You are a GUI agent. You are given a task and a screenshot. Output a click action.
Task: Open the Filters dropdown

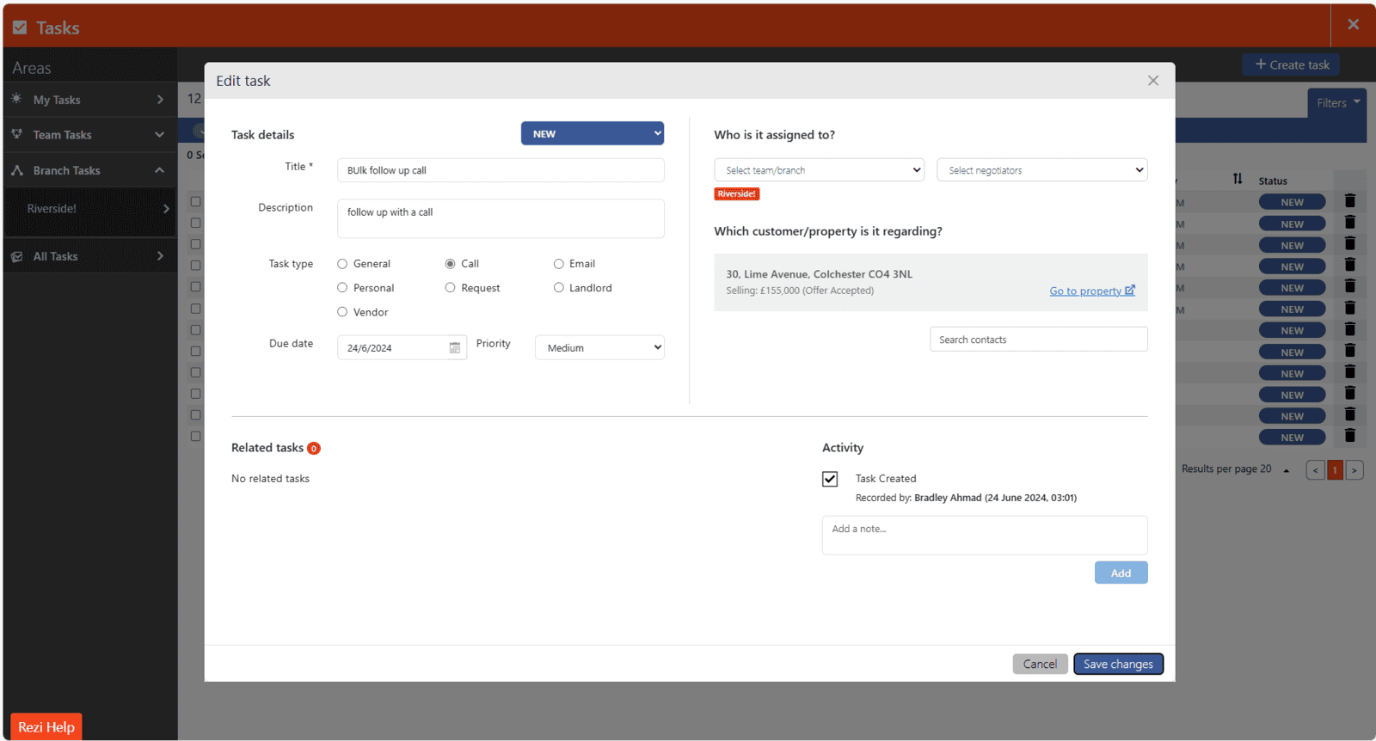[1338, 102]
